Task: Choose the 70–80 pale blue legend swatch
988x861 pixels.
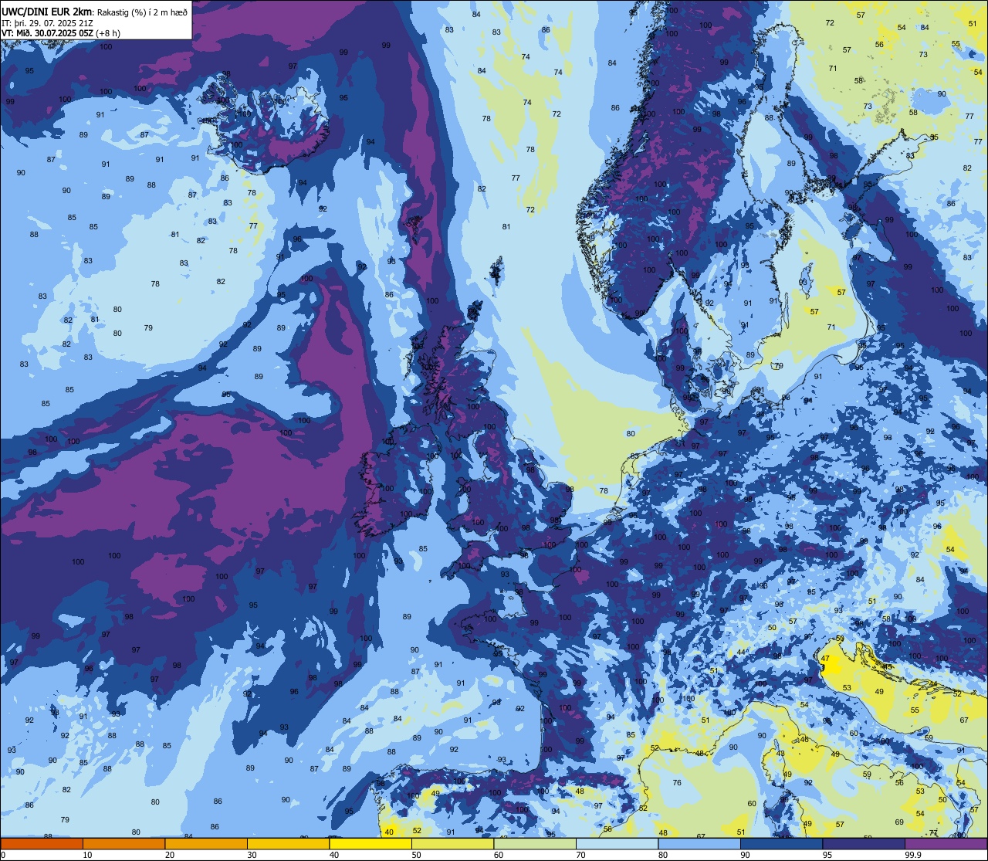Action: [617, 843]
